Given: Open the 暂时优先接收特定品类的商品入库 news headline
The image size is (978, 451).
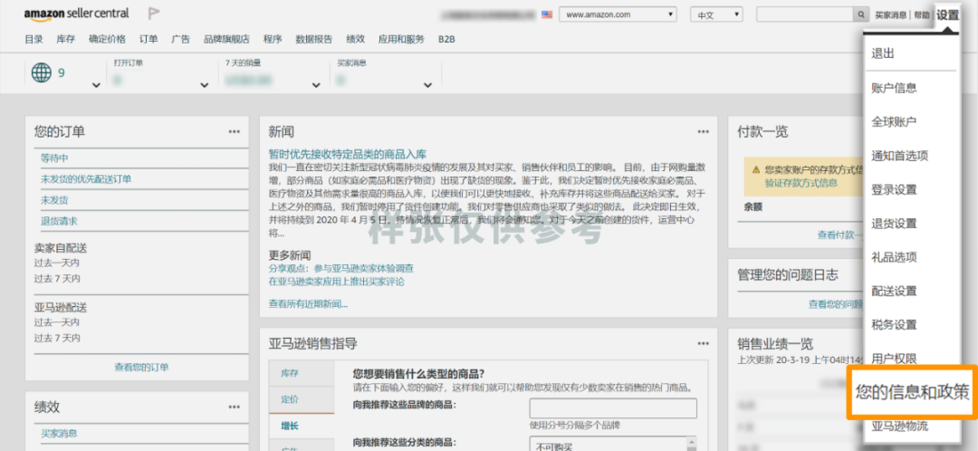Looking at the screenshot, I should tap(348, 154).
